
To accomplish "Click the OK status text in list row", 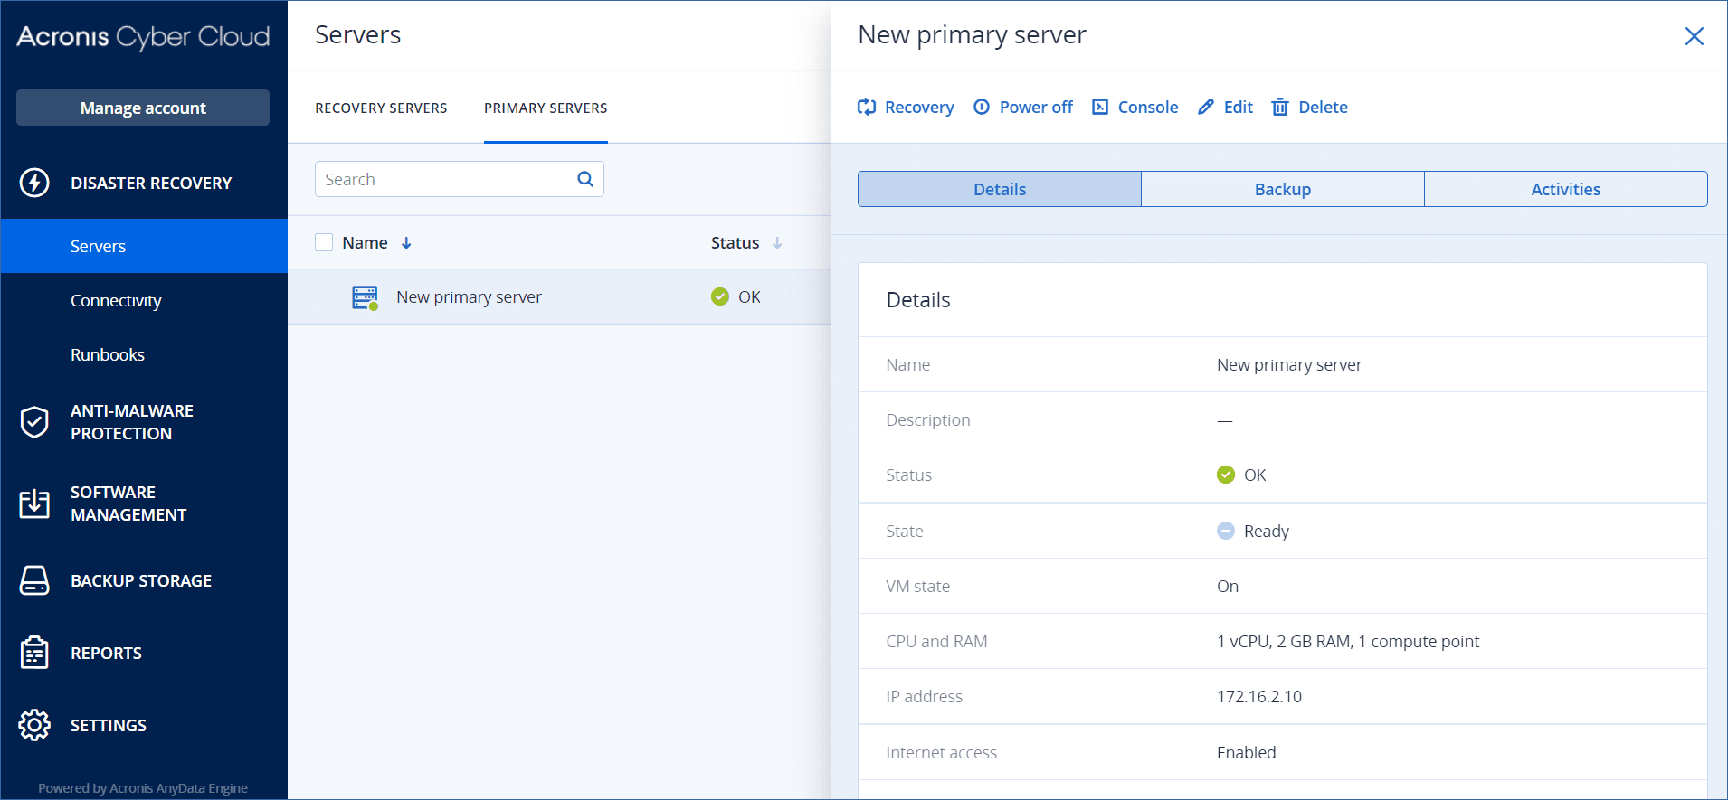I will 749,296.
